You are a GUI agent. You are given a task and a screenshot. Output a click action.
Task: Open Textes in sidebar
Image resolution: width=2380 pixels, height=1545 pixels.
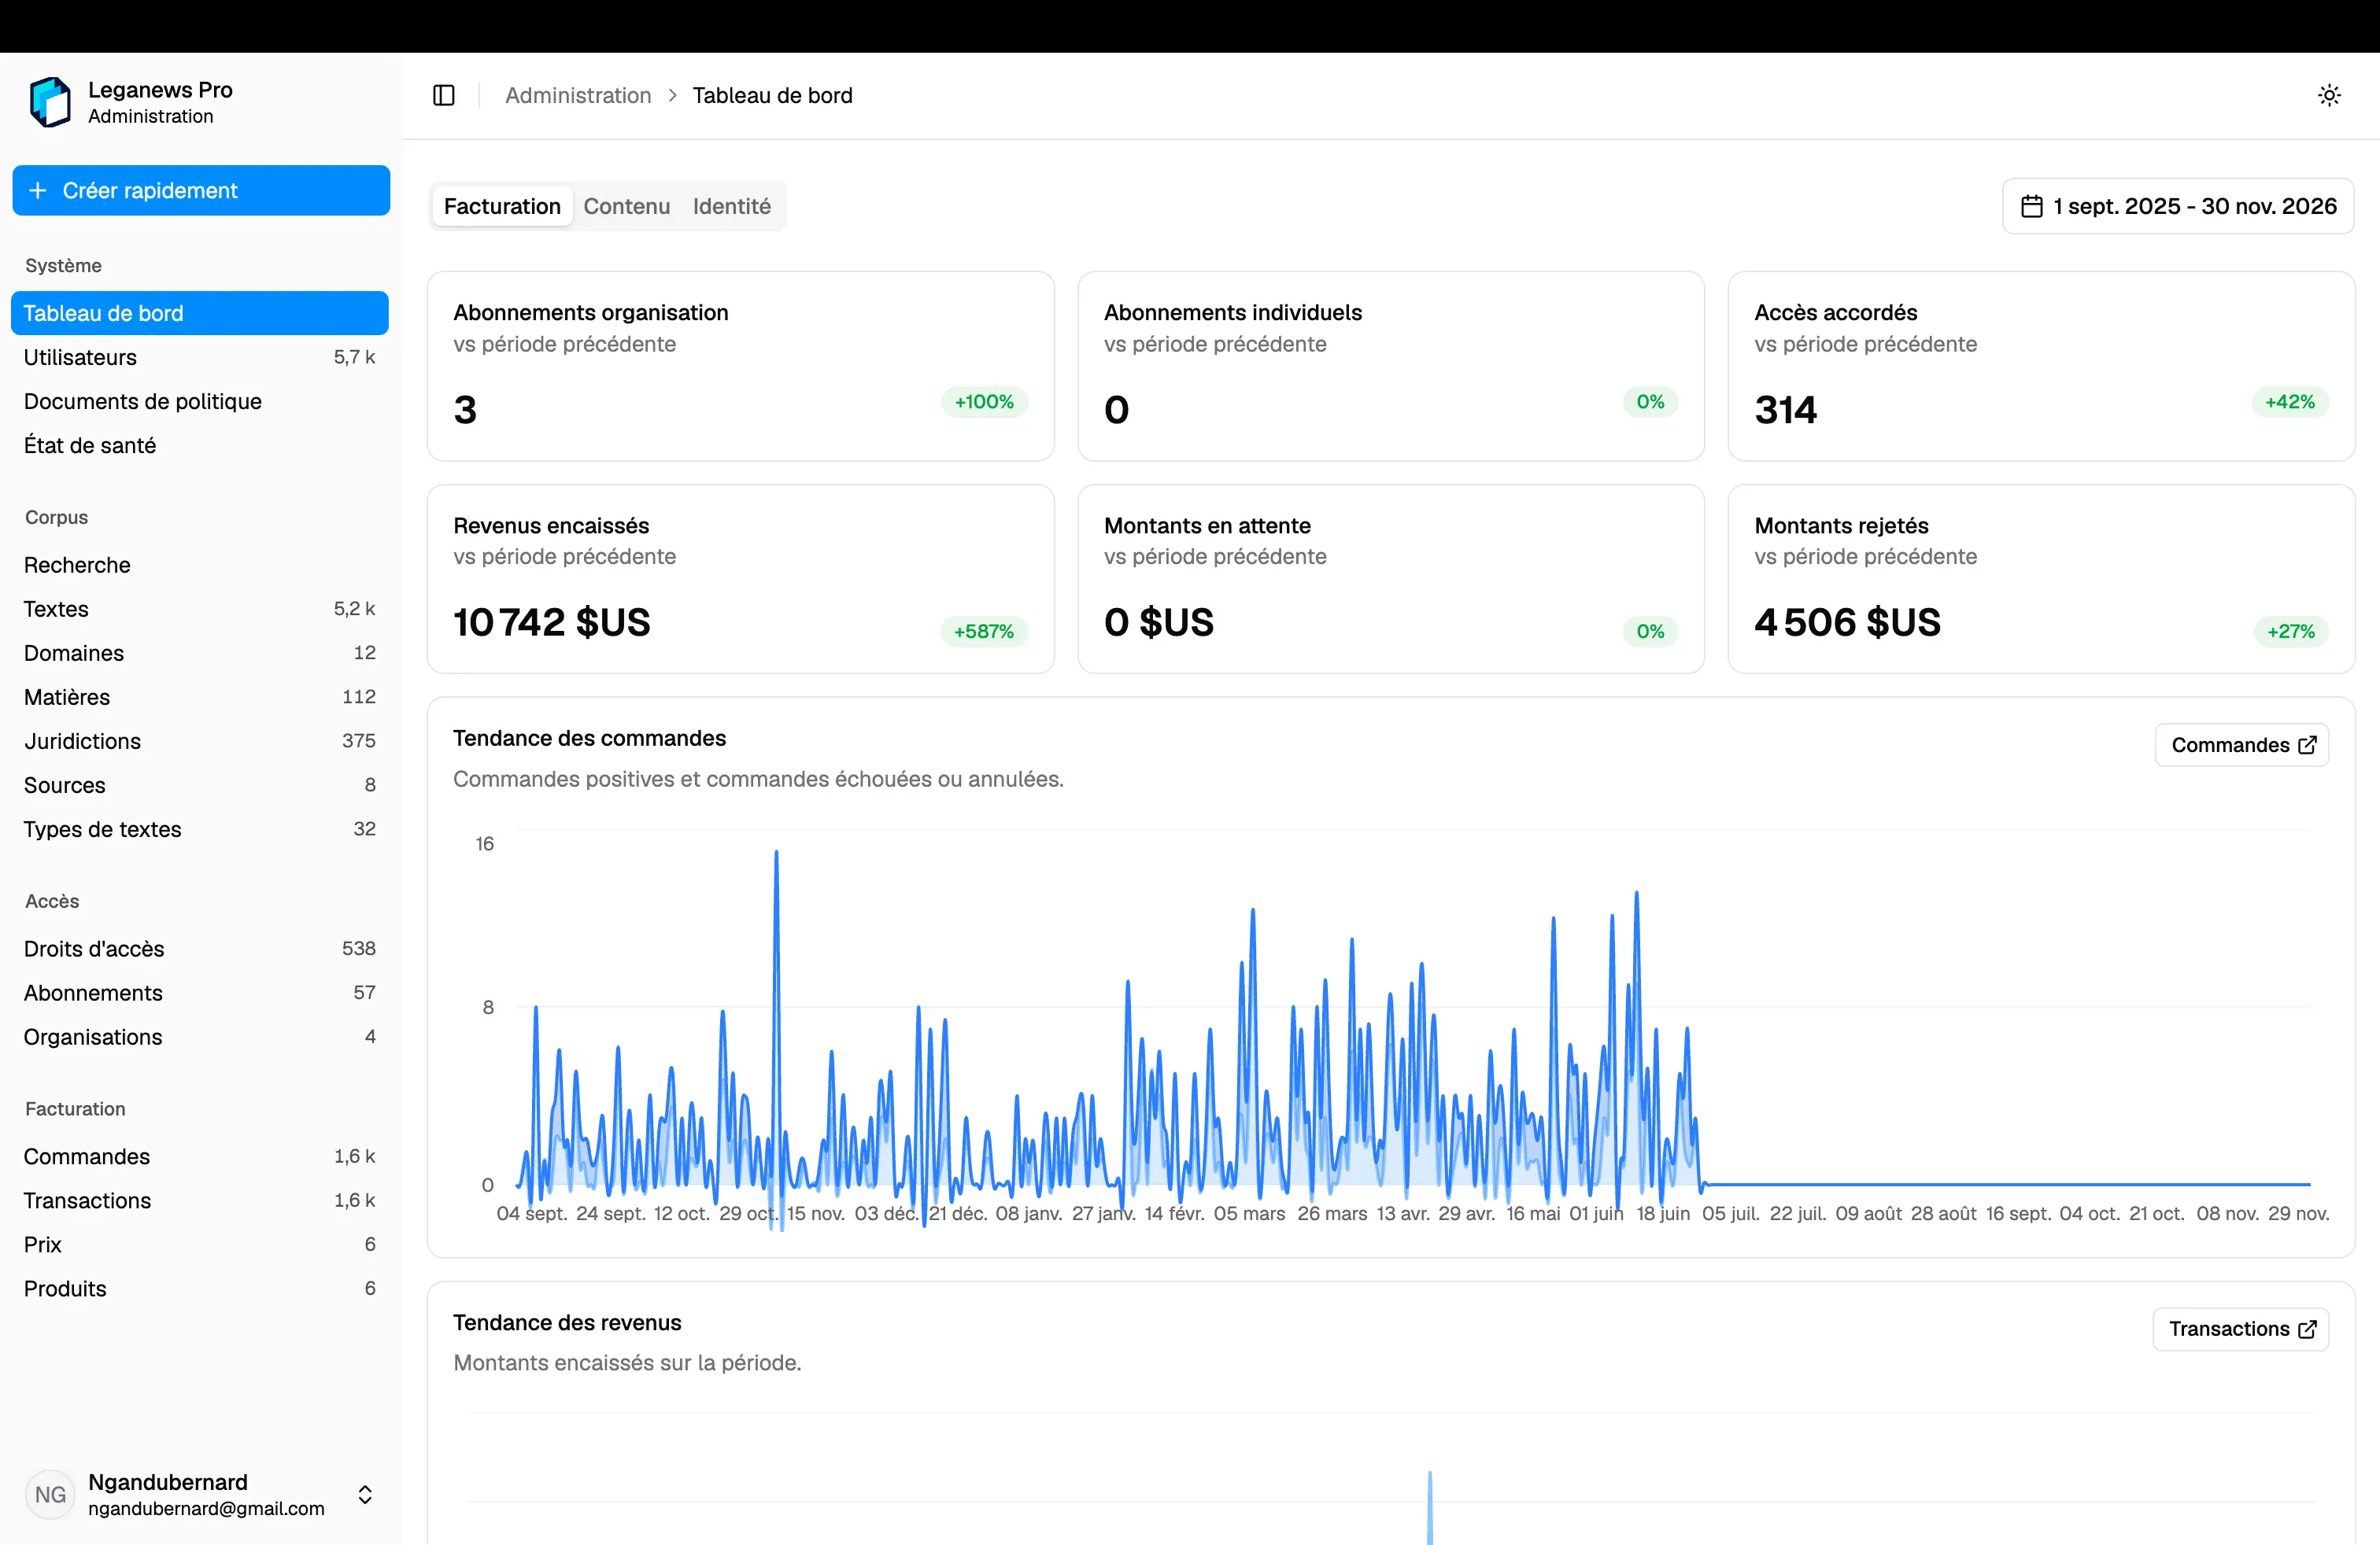click(200, 609)
